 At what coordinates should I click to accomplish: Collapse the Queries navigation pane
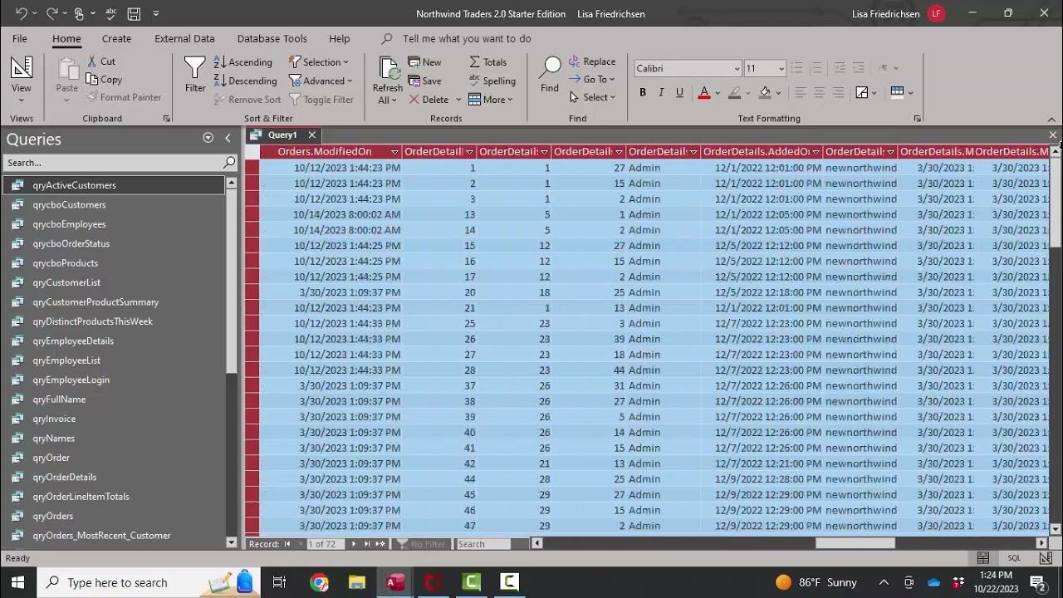(228, 138)
